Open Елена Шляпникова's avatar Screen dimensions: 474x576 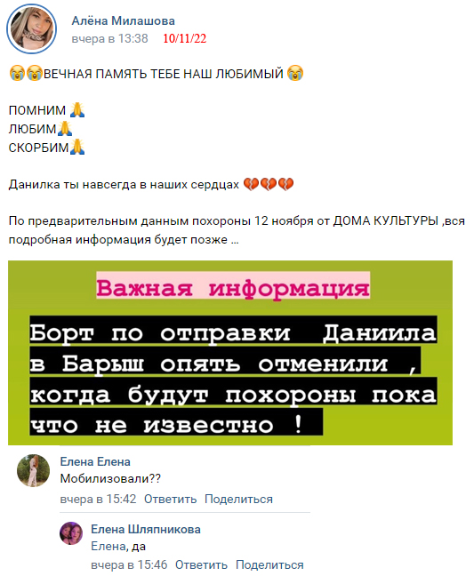coord(71,533)
